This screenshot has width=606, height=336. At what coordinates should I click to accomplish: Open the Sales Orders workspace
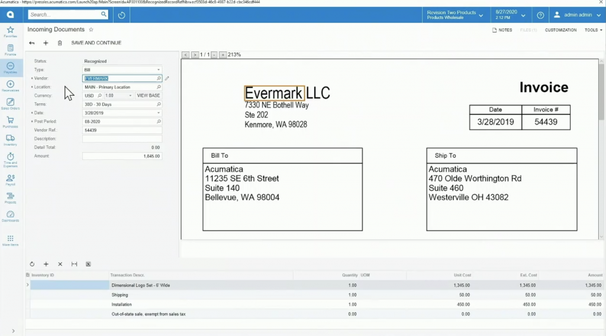pyautogui.click(x=11, y=104)
